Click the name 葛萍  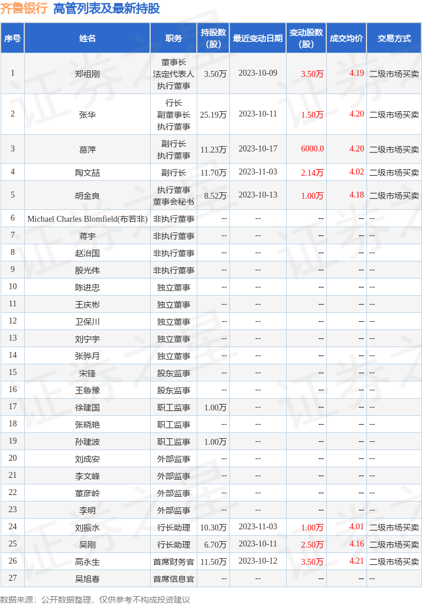coord(87,149)
